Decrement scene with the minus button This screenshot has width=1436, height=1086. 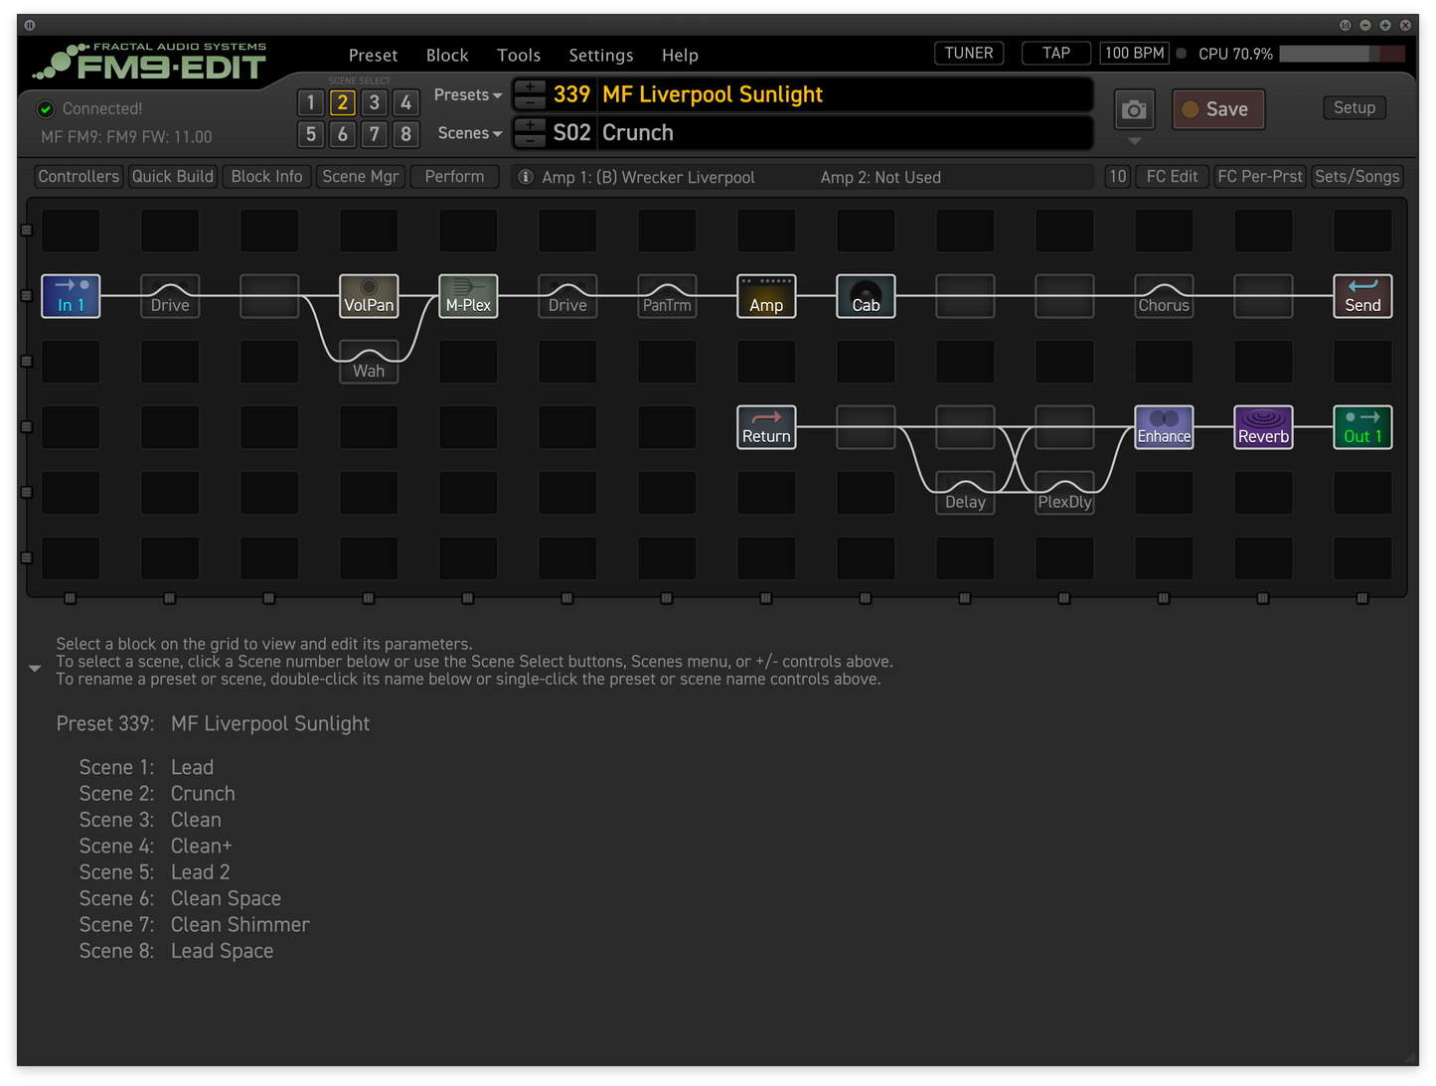tap(530, 140)
